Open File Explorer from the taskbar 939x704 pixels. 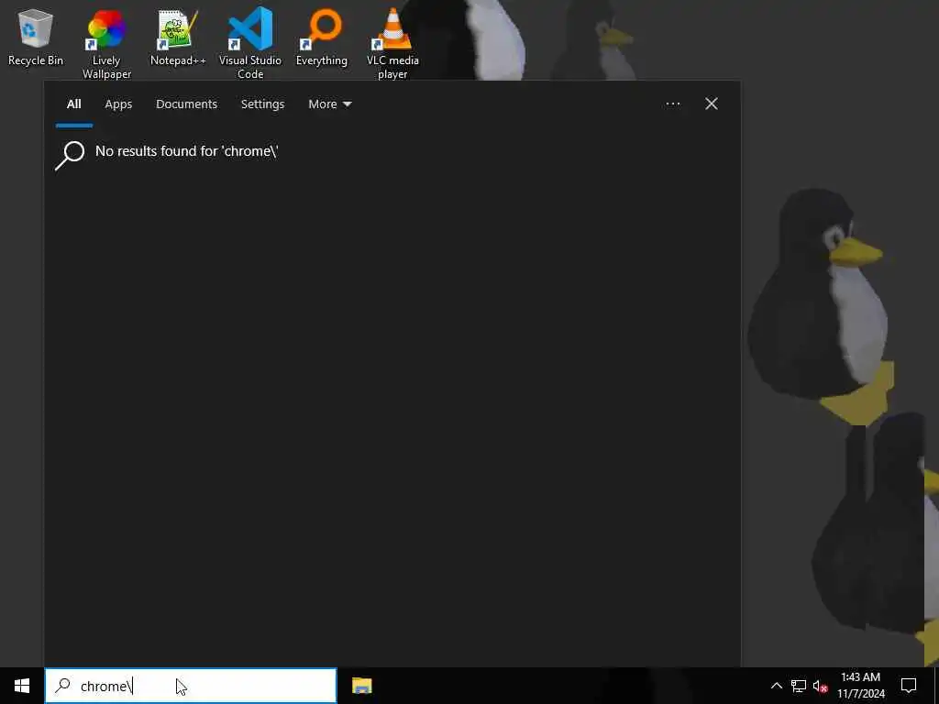tap(361, 686)
